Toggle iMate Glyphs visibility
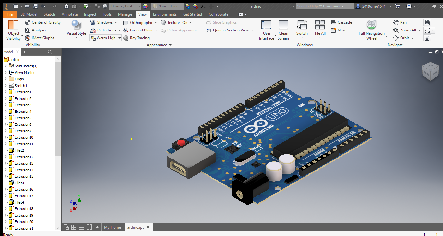This screenshot has height=236, width=443. click(x=40, y=38)
